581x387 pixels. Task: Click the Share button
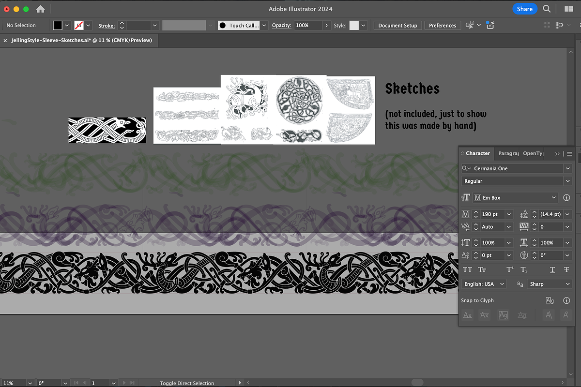point(524,9)
